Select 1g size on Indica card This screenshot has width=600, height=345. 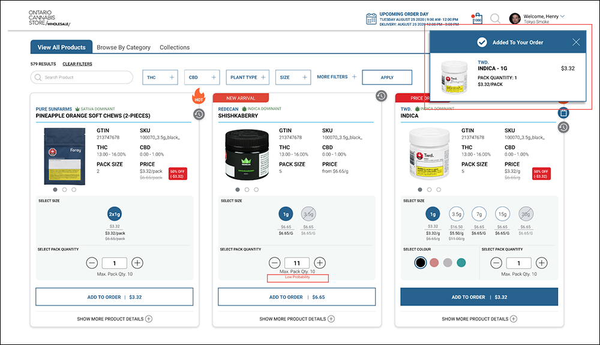(433, 214)
